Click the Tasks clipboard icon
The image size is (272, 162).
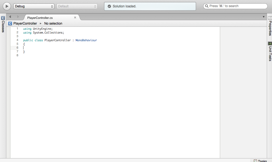(x=255, y=161)
